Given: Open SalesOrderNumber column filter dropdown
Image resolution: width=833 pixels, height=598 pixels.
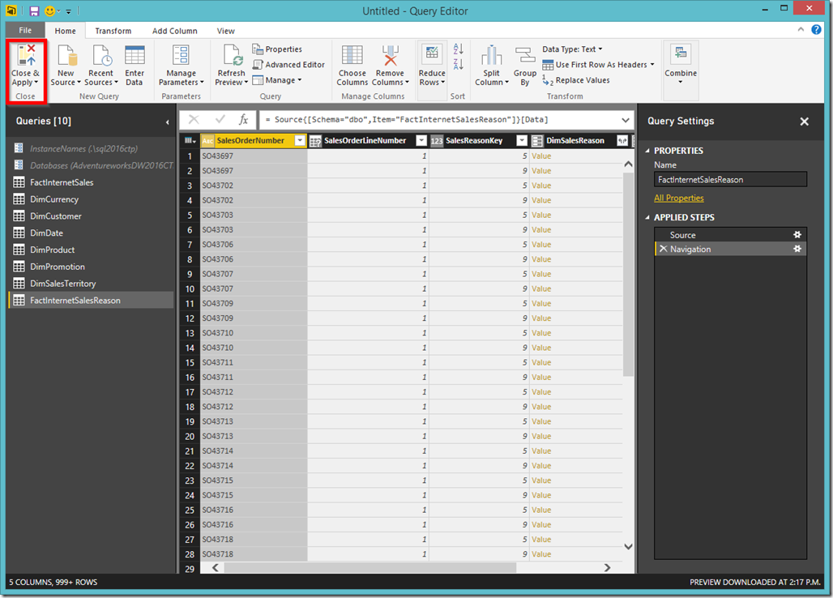Looking at the screenshot, I should (x=300, y=141).
